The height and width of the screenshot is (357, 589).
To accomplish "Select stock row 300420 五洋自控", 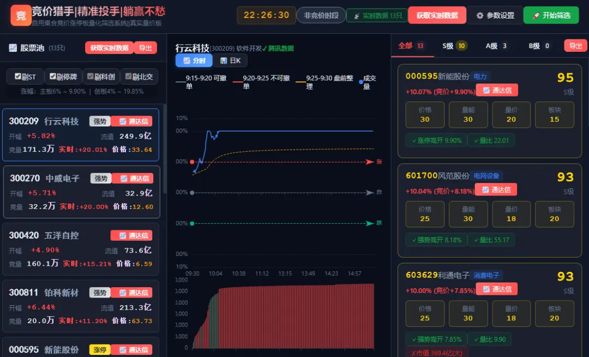I will (81, 249).
